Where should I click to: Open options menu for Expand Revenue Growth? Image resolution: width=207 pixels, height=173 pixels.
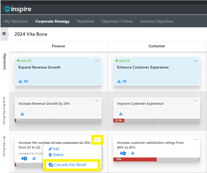click(x=97, y=61)
